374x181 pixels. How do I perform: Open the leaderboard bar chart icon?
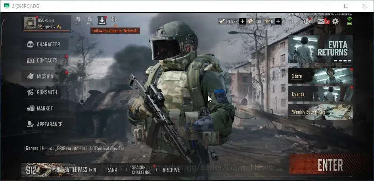pyautogui.click(x=292, y=21)
